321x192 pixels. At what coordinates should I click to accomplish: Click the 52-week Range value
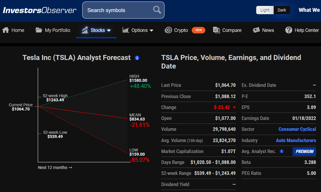click(x=215, y=173)
